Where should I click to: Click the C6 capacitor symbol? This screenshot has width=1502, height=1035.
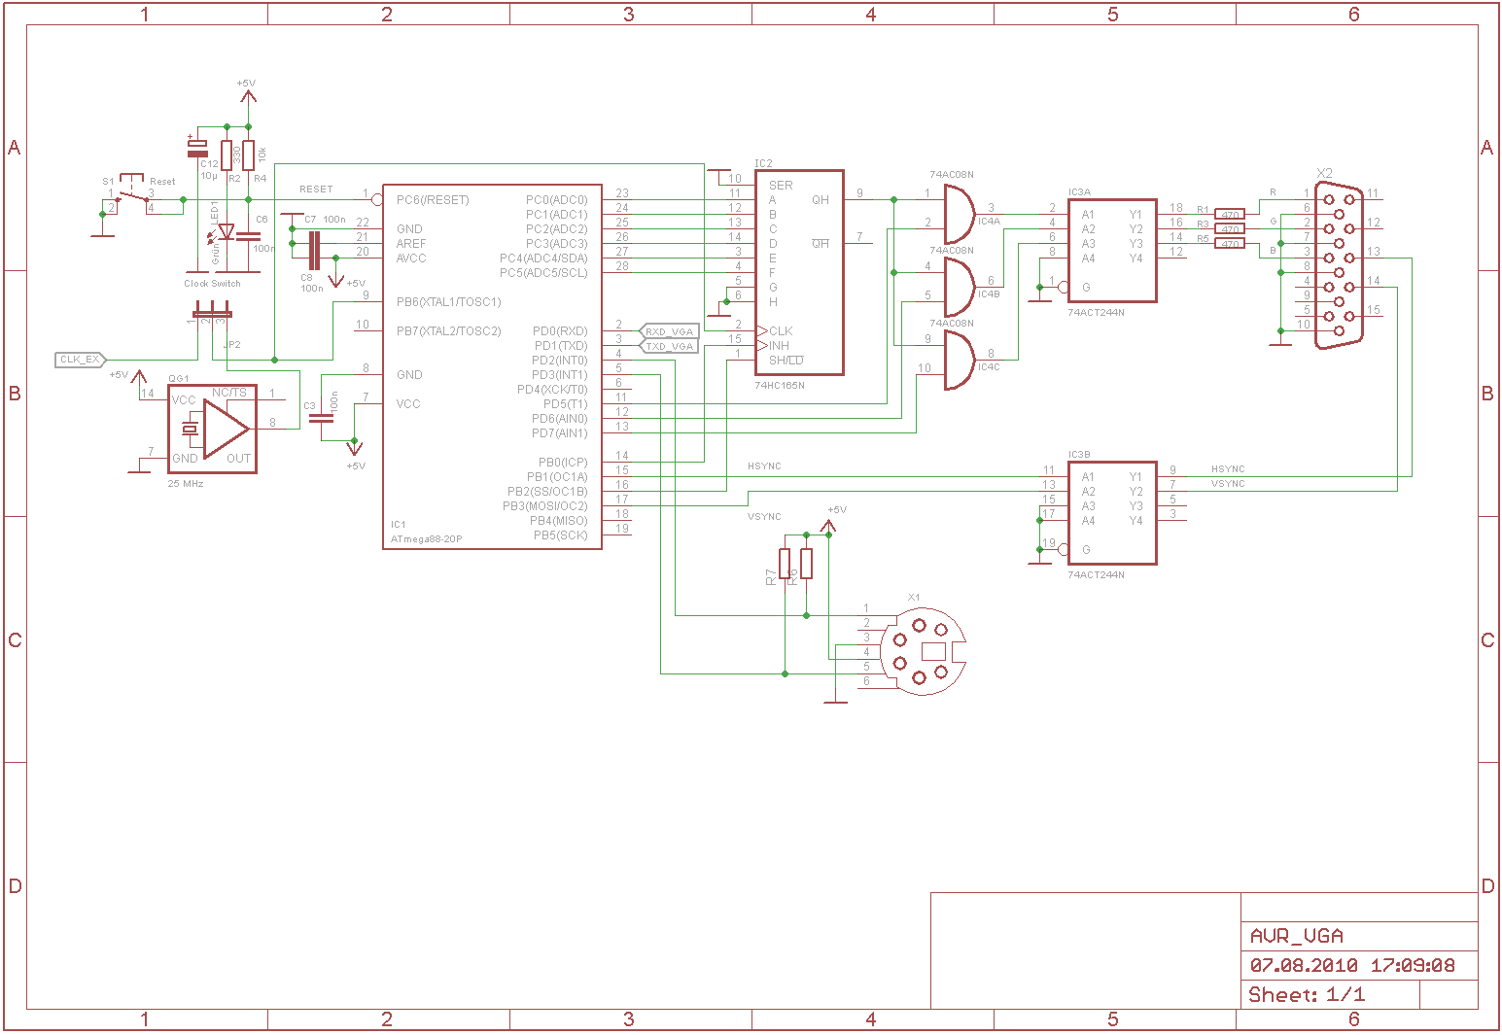249,236
